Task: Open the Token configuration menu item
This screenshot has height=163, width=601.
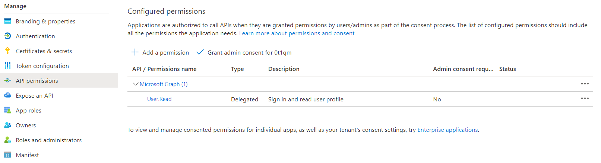Action: (42, 66)
